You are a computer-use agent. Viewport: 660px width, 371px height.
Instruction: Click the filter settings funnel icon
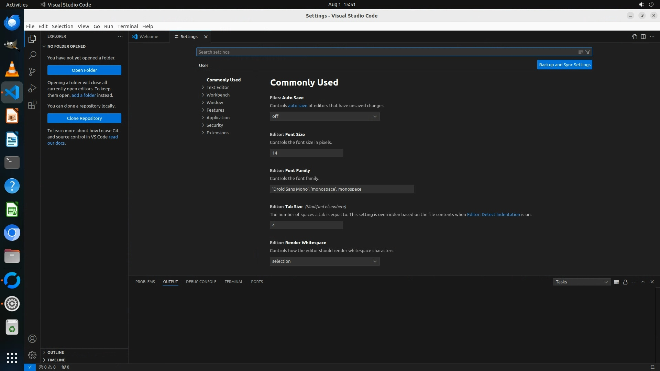click(588, 52)
